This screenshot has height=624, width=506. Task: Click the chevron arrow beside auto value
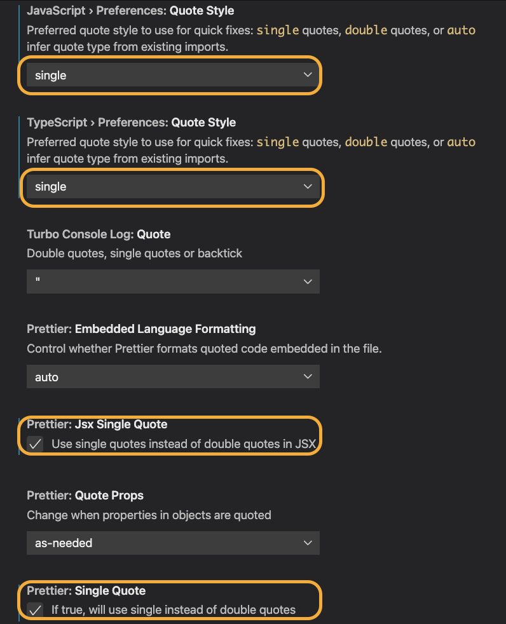[308, 376]
